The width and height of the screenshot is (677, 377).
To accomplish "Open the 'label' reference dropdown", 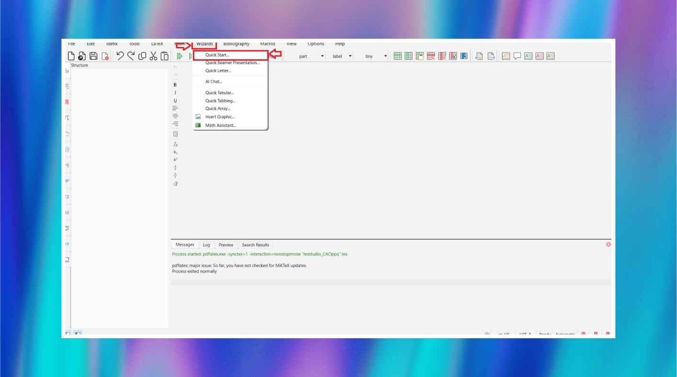I will (342, 56).
